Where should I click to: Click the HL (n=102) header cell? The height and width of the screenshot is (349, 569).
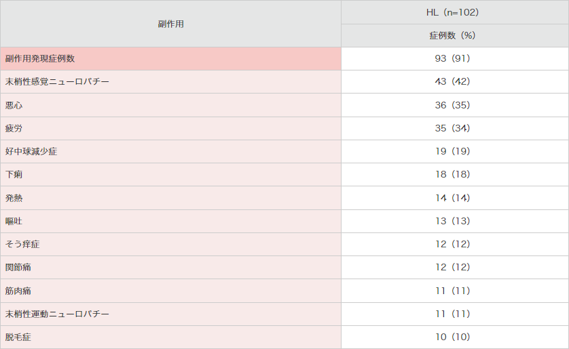453,12
